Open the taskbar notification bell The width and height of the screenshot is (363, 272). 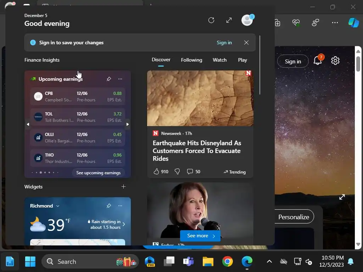pyautogui.click(x=351, y=262)
